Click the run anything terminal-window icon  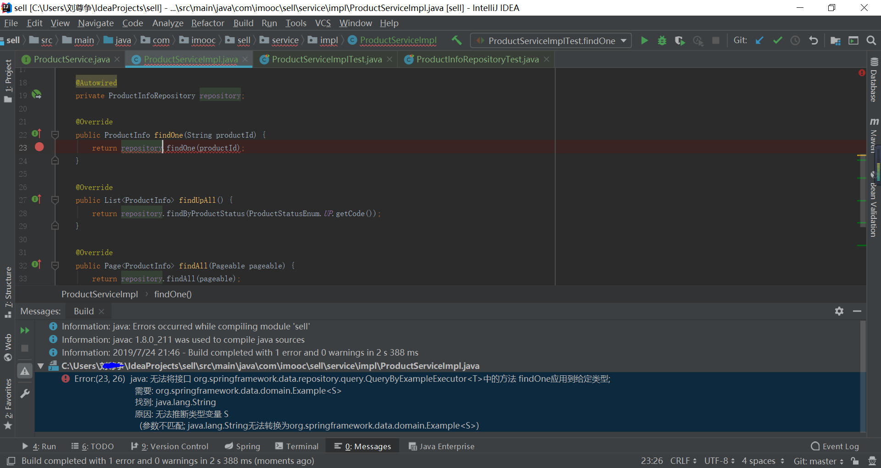[853, 40]
